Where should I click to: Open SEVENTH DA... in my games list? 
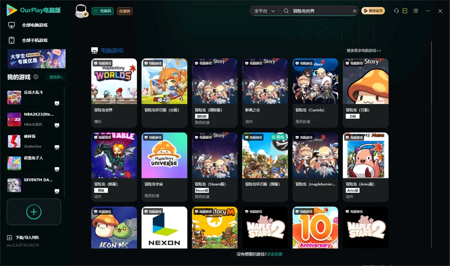(34, 185)
